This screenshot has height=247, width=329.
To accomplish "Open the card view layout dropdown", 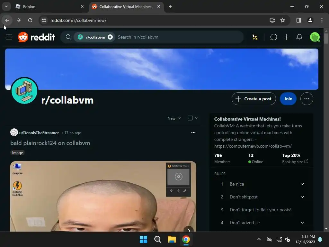I will 193,118.
